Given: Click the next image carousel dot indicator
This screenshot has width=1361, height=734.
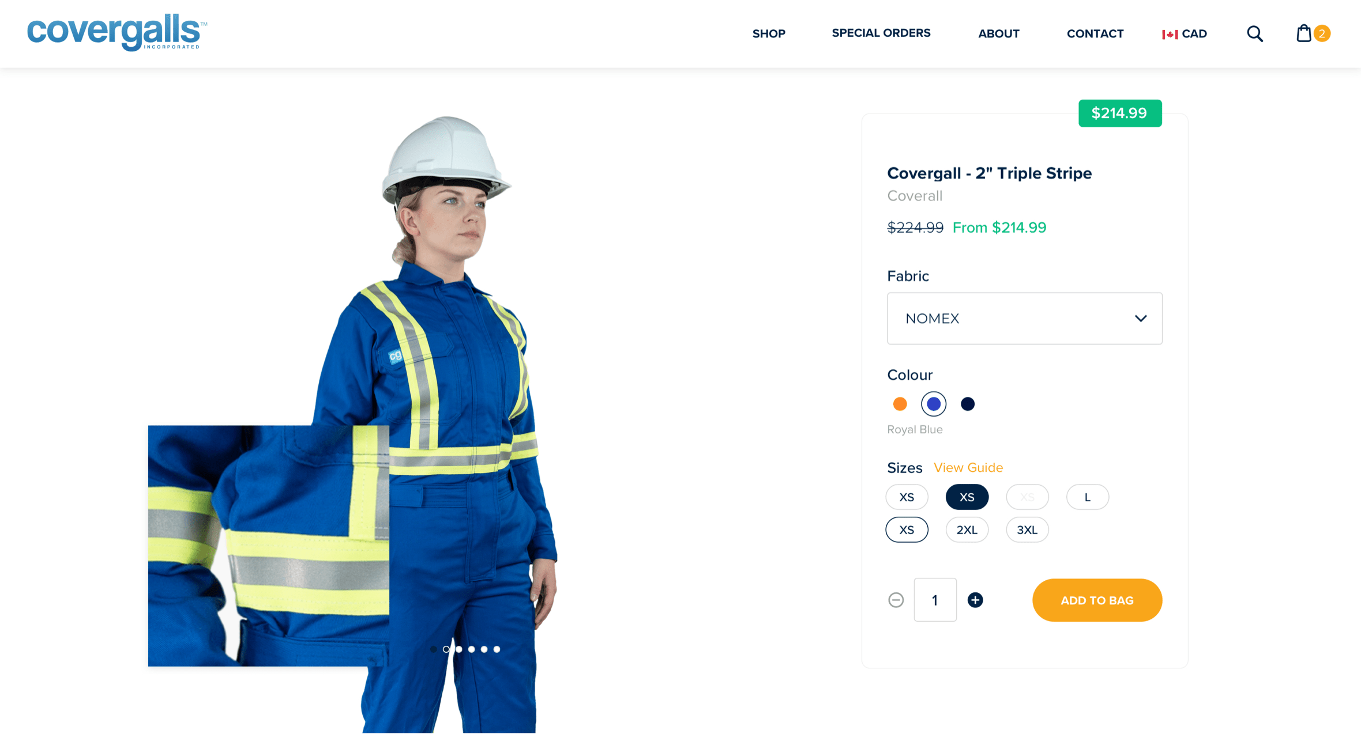Looking at the screenshot, I should click(460, 649).
